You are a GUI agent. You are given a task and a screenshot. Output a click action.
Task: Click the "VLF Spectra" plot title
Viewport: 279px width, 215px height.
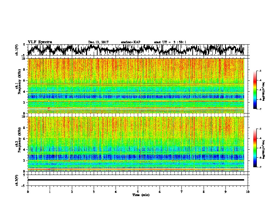point(40,42)
